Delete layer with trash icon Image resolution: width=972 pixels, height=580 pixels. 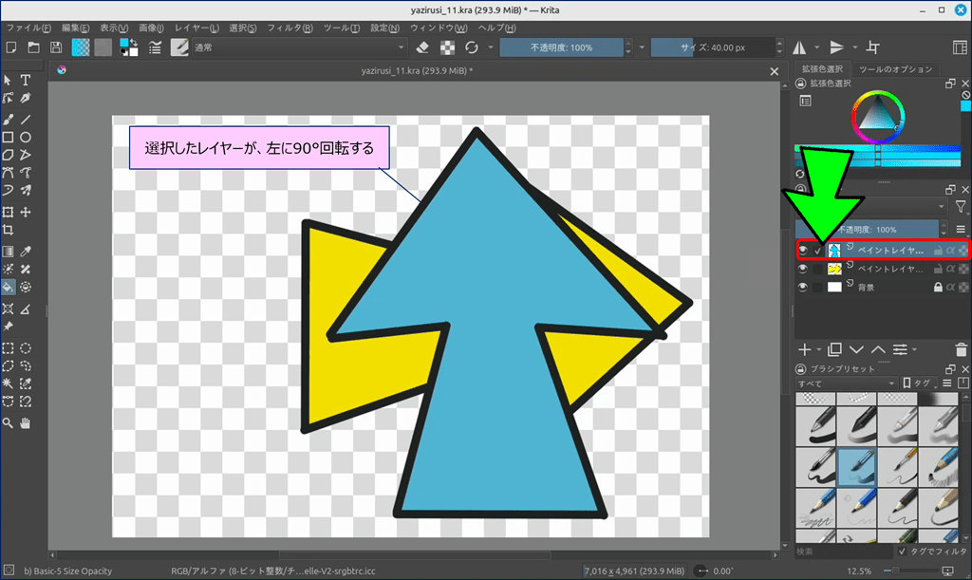[962, 350]
